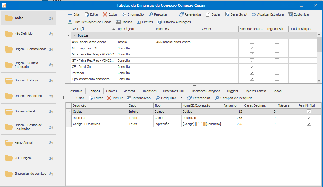Click the rights icon beside Todos folder

[x=51, y=18]
